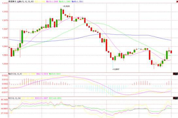
Task: Click the RSI2 value label in purple
Action: coord(41,98)
